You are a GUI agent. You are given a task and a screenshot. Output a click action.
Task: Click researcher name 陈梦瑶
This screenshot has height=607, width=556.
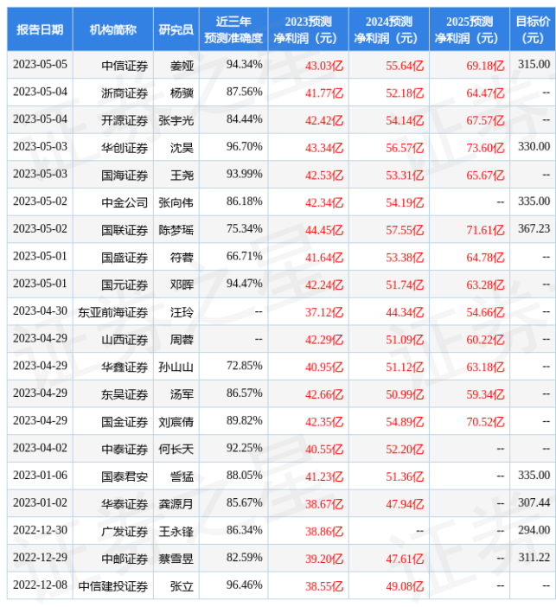tap(176, 230)
